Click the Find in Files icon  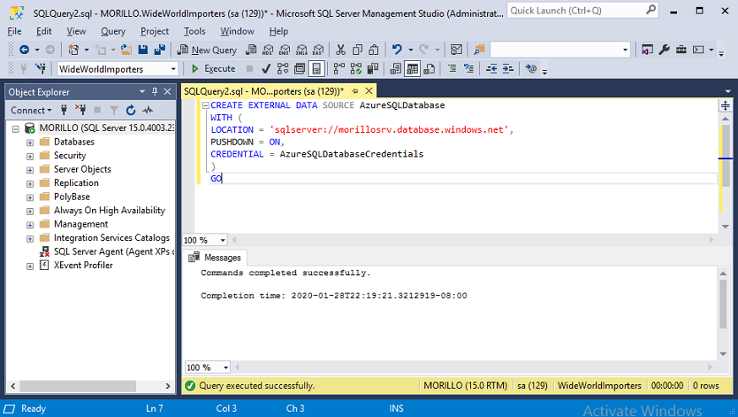pyautogui.click(x=479, y=49)
